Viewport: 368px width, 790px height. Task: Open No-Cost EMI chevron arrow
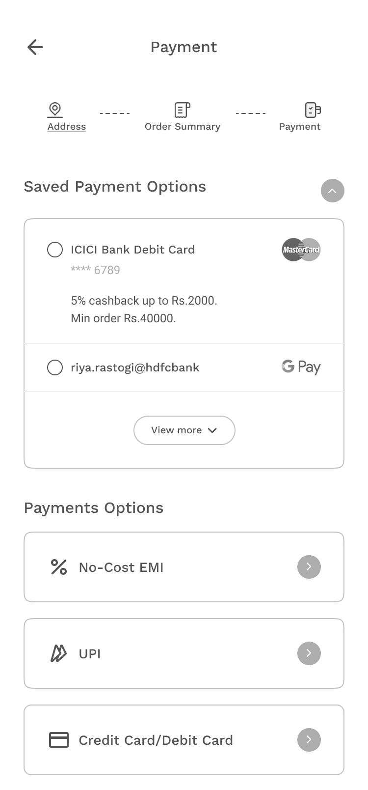coord(309,567)
